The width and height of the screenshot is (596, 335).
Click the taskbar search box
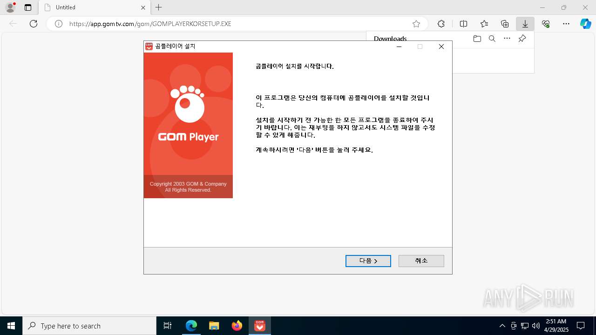[x=89, y=326]
